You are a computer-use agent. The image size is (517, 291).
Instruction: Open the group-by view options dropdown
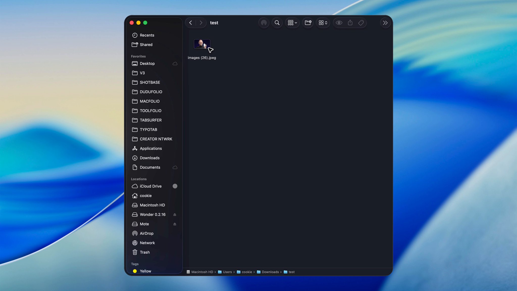(292, 23)
